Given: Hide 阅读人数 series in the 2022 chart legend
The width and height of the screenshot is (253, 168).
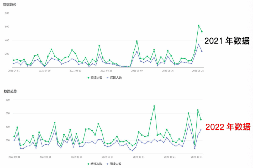Looking at the screenshot, I should (114, 164).
